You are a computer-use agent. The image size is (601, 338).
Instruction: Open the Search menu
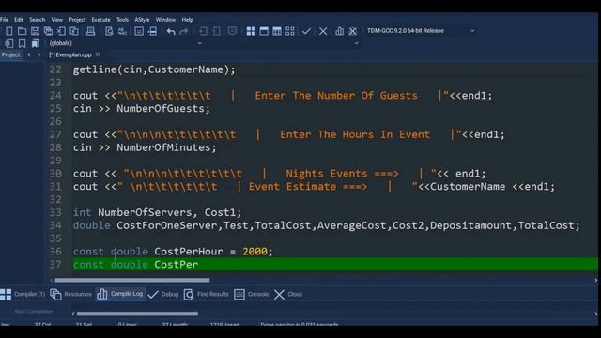pyautogui.click(x=38, y=20)
